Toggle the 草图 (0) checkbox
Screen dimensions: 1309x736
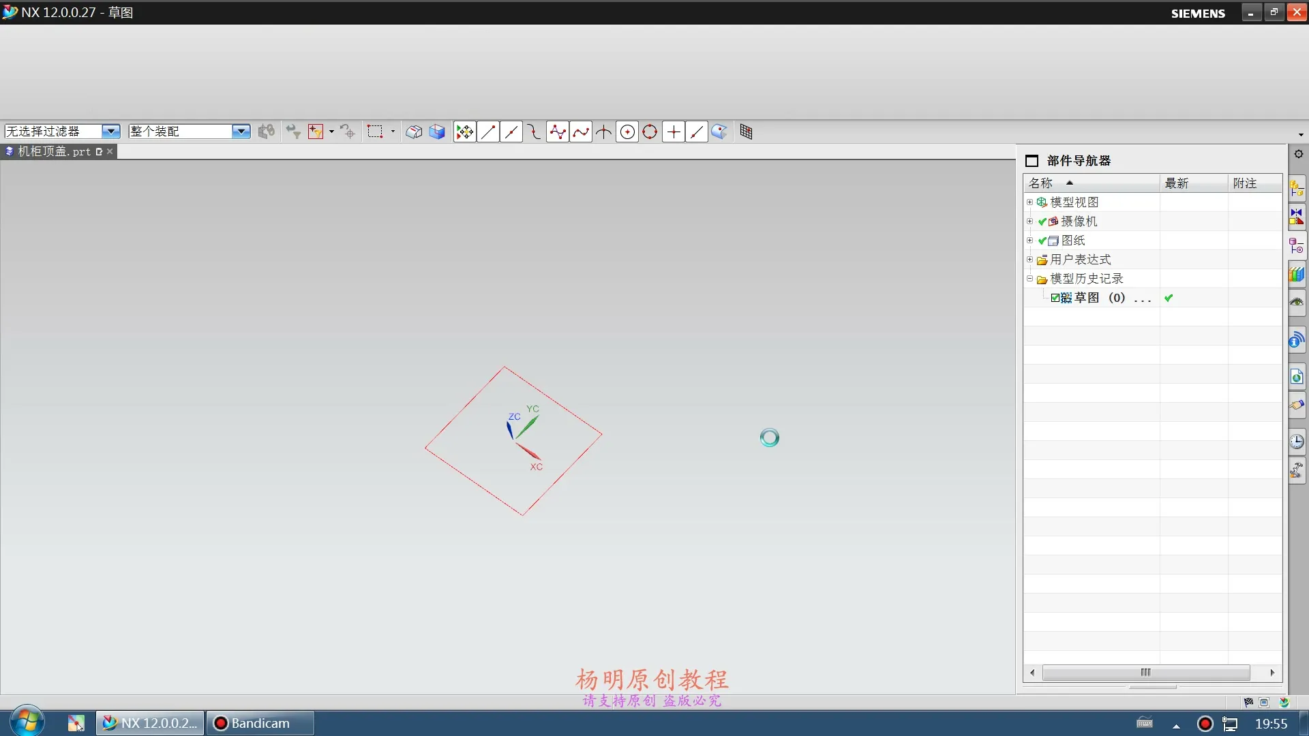1057,298
